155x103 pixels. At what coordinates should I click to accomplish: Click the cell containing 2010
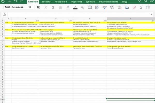(x=25, y=21)
